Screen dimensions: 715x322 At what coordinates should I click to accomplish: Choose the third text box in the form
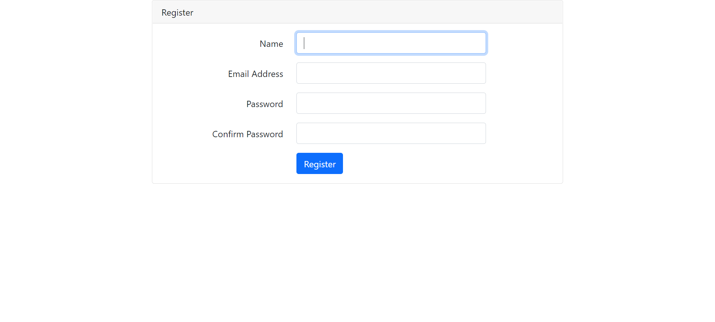click(x=391, y=103)
